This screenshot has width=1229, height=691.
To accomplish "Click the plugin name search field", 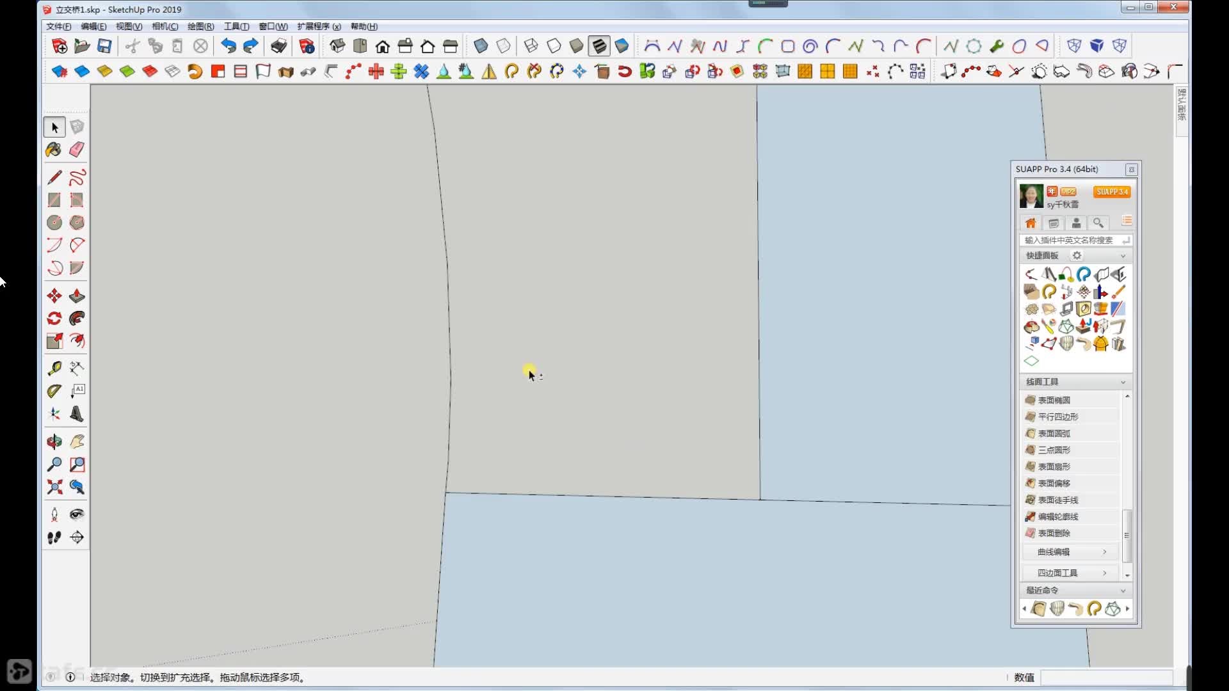I will 1075,240.
